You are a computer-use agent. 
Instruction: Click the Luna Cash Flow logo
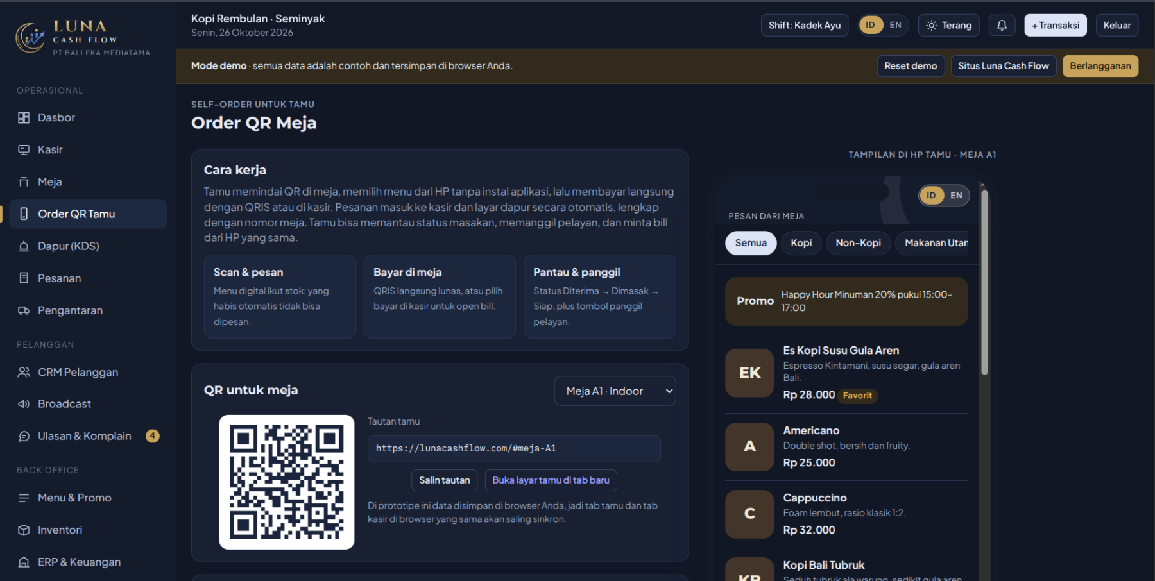pyautogui.click(x=82, y=37)
